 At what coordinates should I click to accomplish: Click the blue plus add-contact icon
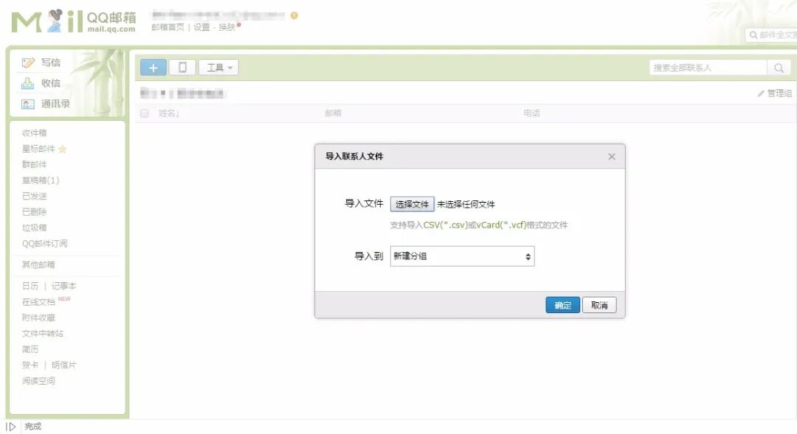[153, 67]
